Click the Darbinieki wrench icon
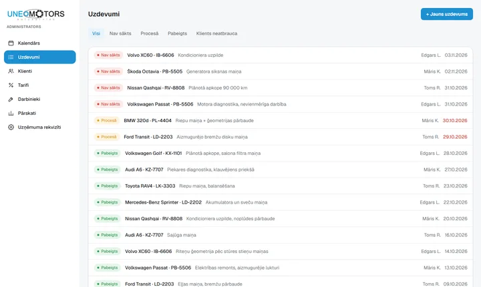Screen dimensions: 481x287 pyautogui.click(x=11, y=99)
